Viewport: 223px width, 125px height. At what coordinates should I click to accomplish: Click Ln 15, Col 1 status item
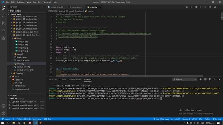(176, 119)
